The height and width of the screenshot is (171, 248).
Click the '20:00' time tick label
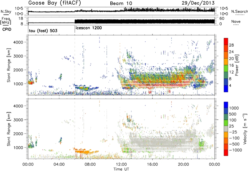[183, 165]
